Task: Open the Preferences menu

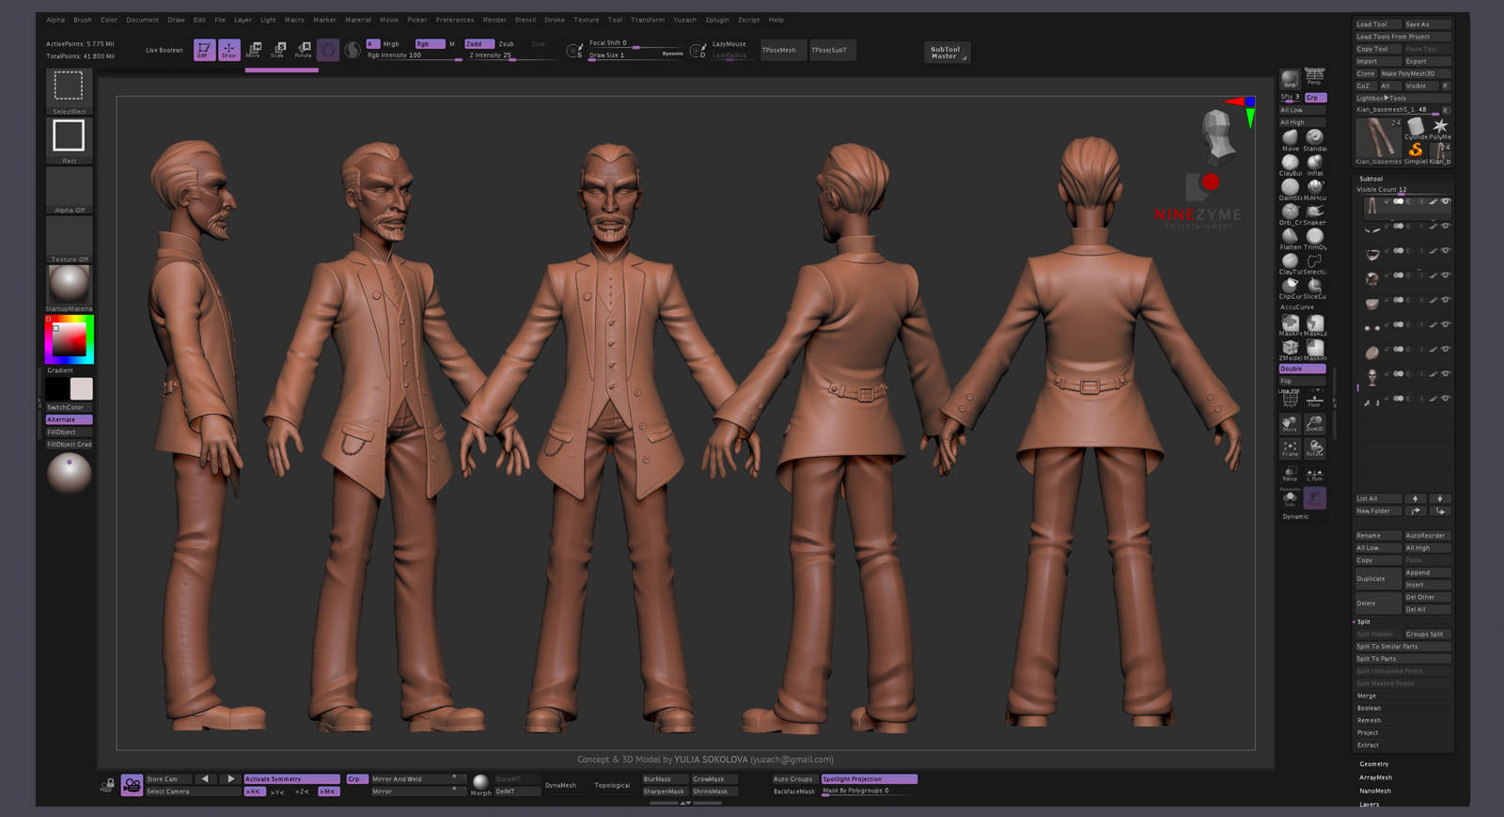Action: tap(455, 20)
